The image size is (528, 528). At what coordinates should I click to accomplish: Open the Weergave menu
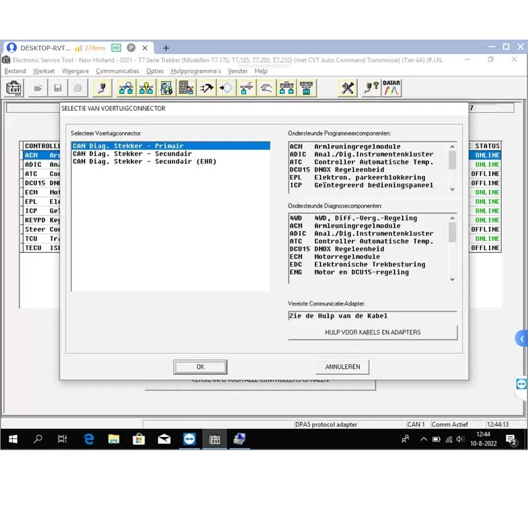point(75,71)
